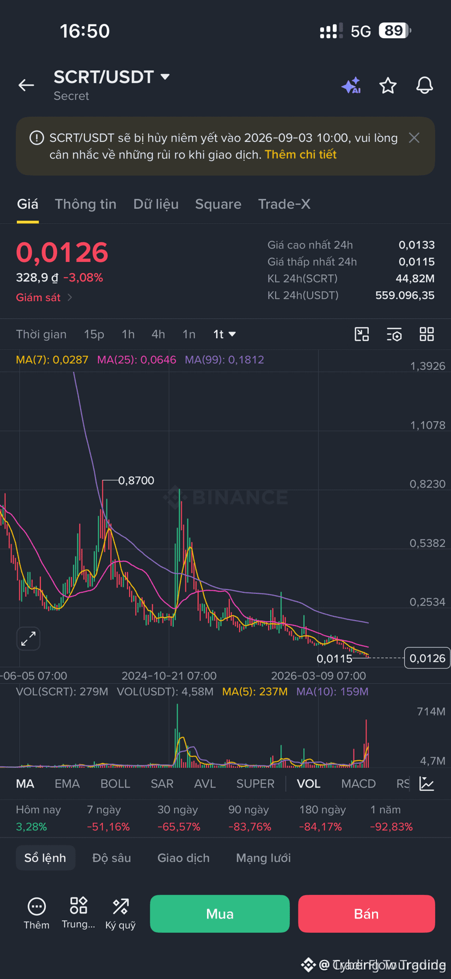Screen dimensions: 451x979
Task: Click the 1 năm -92,83% change
Action: (x=392, y=818)
